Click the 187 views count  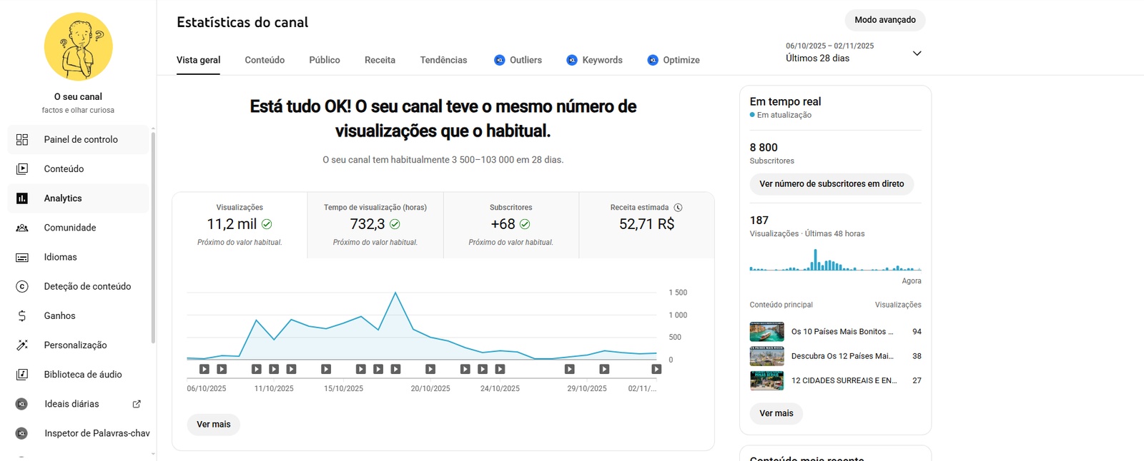point(759,221)
